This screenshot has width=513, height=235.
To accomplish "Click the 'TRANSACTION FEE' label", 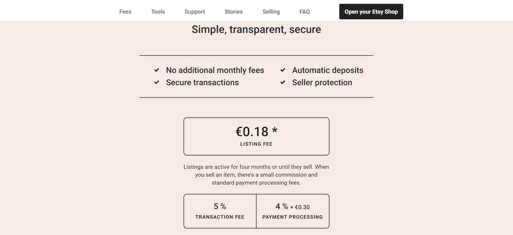I will coord(220,217).
